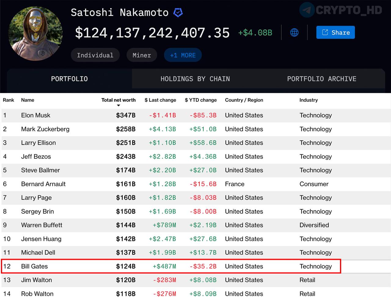This screenshot has width=391, height=297.
Task: Click Technology in Michael Dell's row
Action: [x=316, y=253]
